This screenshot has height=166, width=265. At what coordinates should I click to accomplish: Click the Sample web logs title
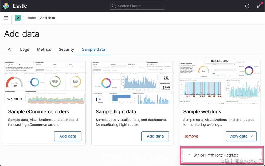pos(202,112)
